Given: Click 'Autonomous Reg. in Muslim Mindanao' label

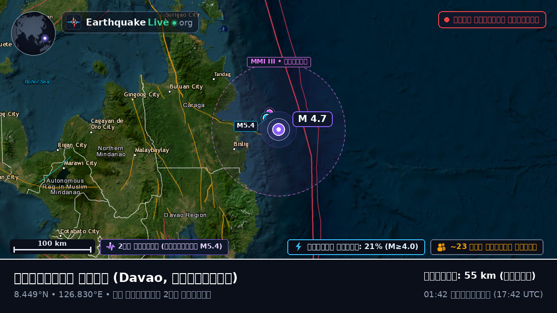Looking at the screenshot, I should (65, 186).
